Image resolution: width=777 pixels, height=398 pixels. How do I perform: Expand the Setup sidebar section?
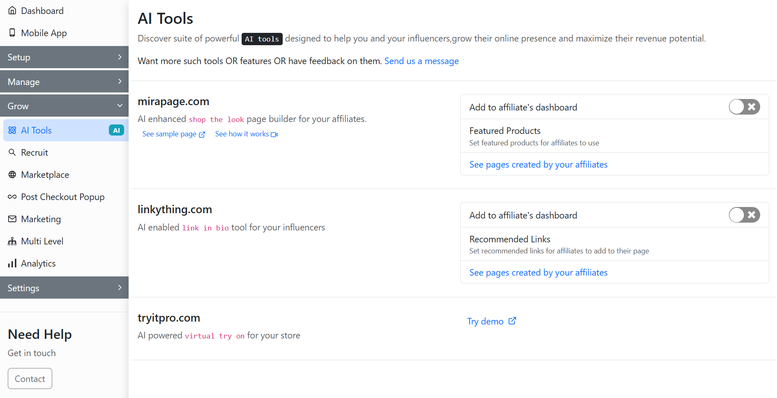tap(65, 57)
